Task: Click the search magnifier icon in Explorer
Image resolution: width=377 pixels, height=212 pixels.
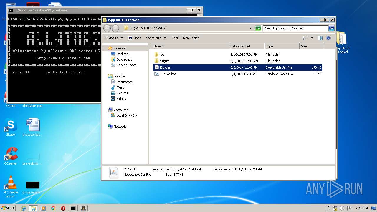Action: [x=331, y=28]
